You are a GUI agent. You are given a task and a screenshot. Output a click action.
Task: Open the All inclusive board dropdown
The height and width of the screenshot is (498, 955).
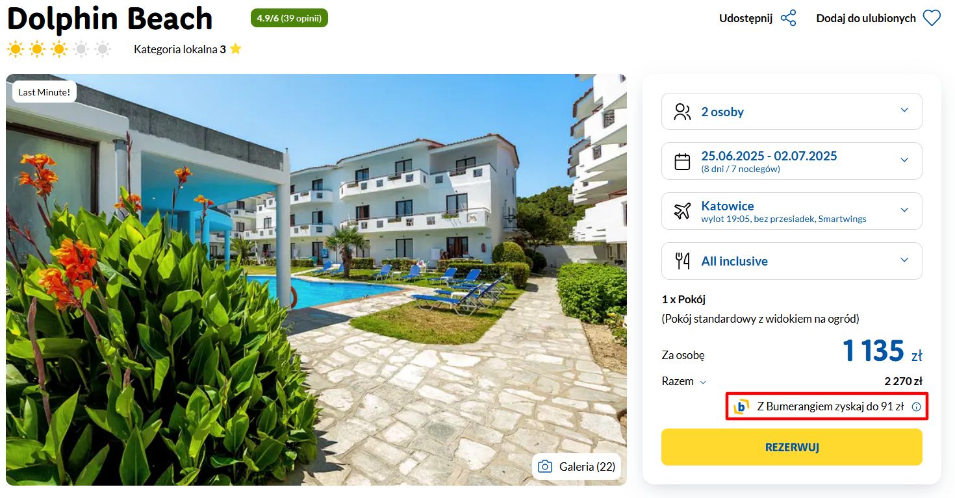791,261
